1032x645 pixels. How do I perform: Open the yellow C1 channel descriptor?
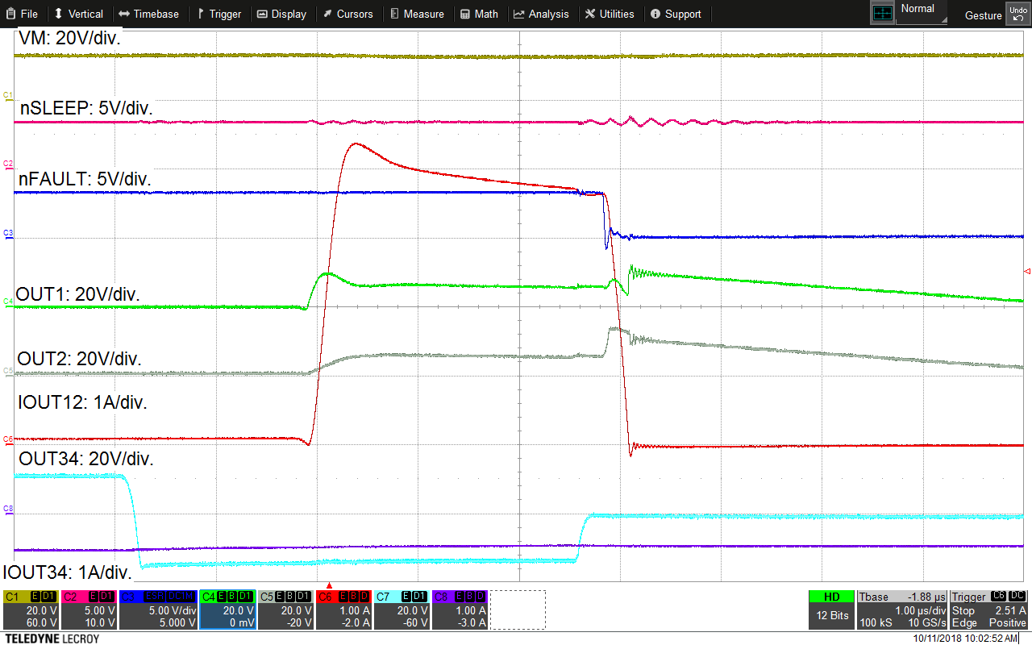pos(31,610)
